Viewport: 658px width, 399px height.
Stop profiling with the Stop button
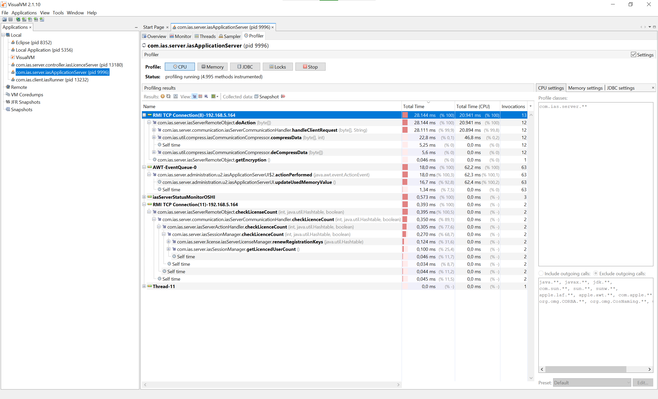pos(310,67)
